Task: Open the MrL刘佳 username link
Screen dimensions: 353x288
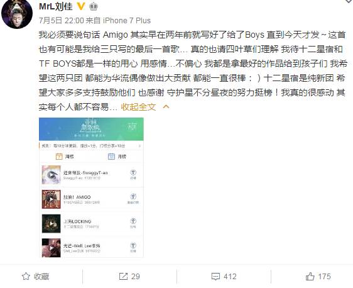Action: click(x=56, y=6)
